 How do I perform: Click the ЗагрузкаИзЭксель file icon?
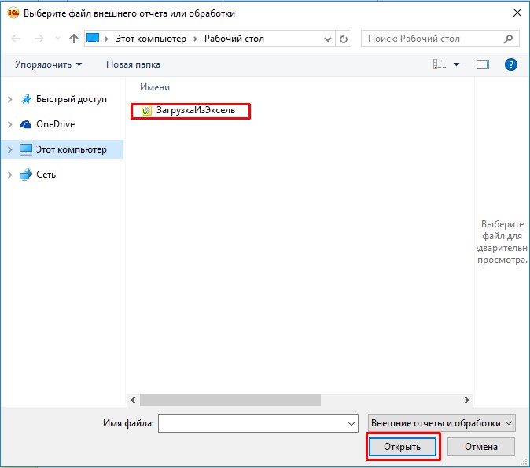[x=147, y=111]
